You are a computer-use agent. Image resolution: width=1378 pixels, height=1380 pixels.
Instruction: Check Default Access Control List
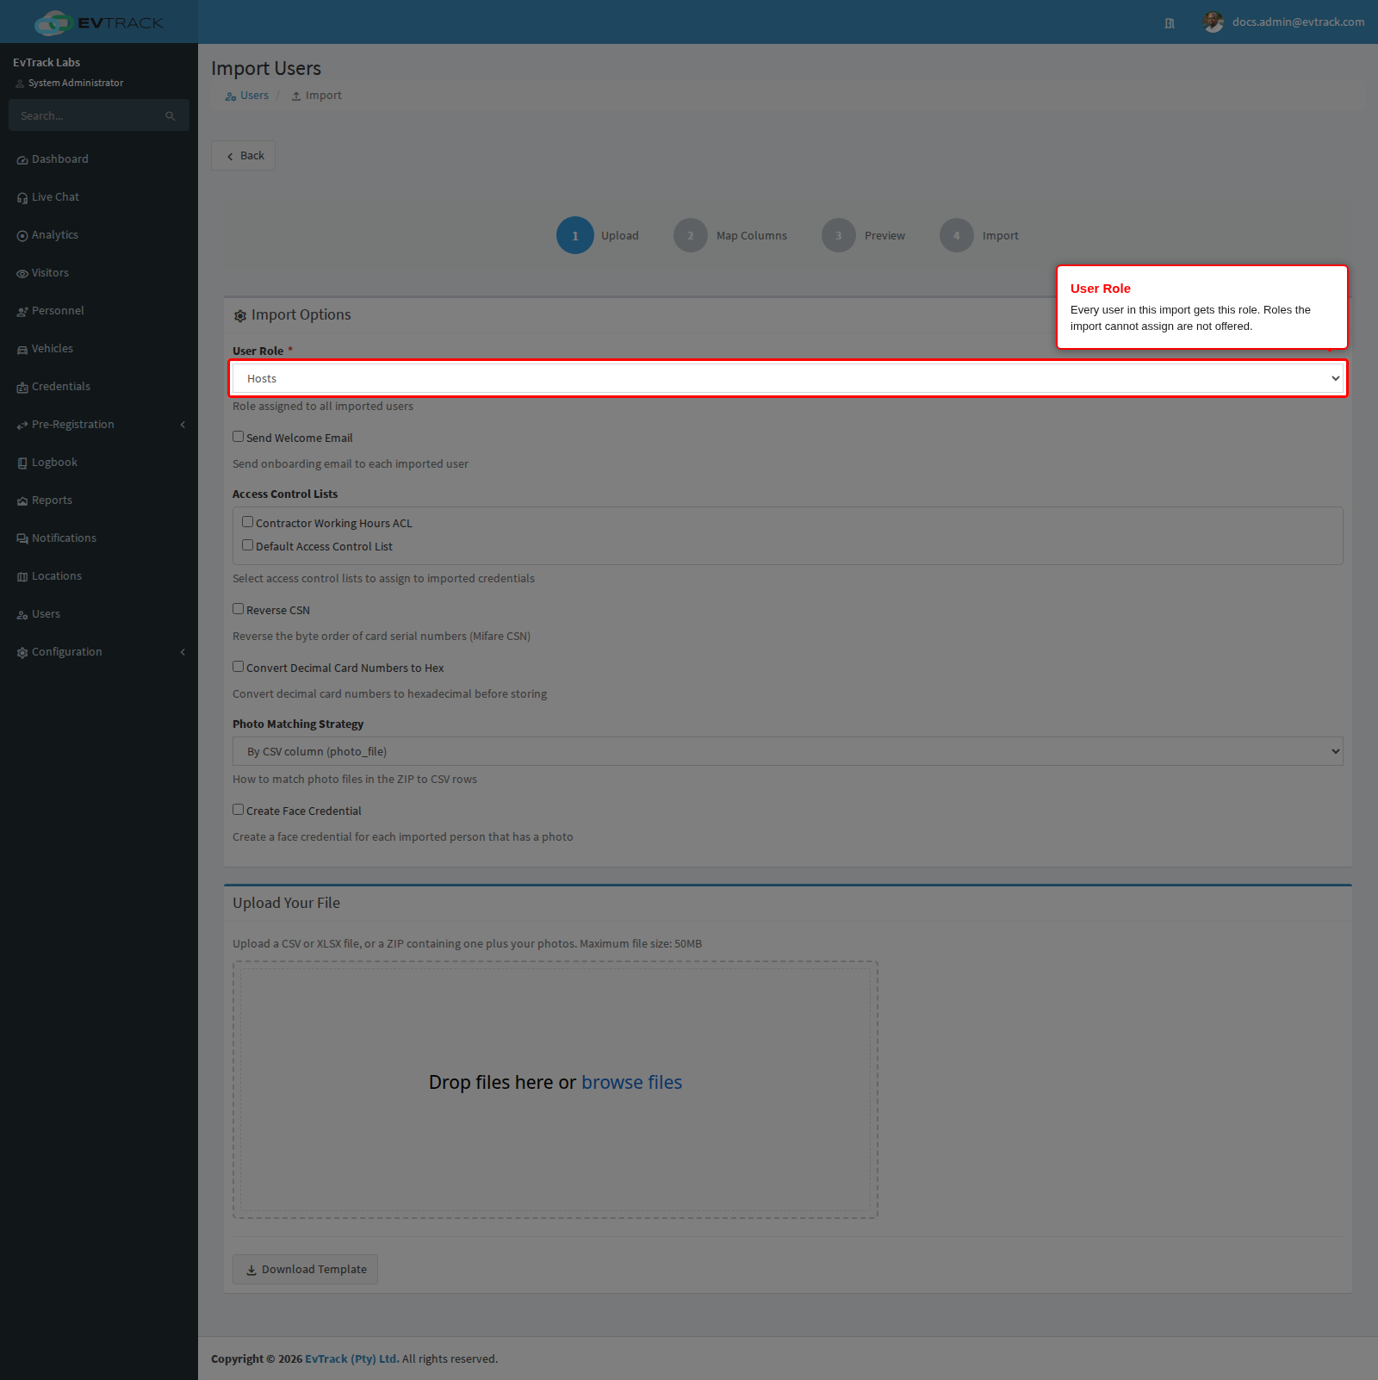(247, 545)
